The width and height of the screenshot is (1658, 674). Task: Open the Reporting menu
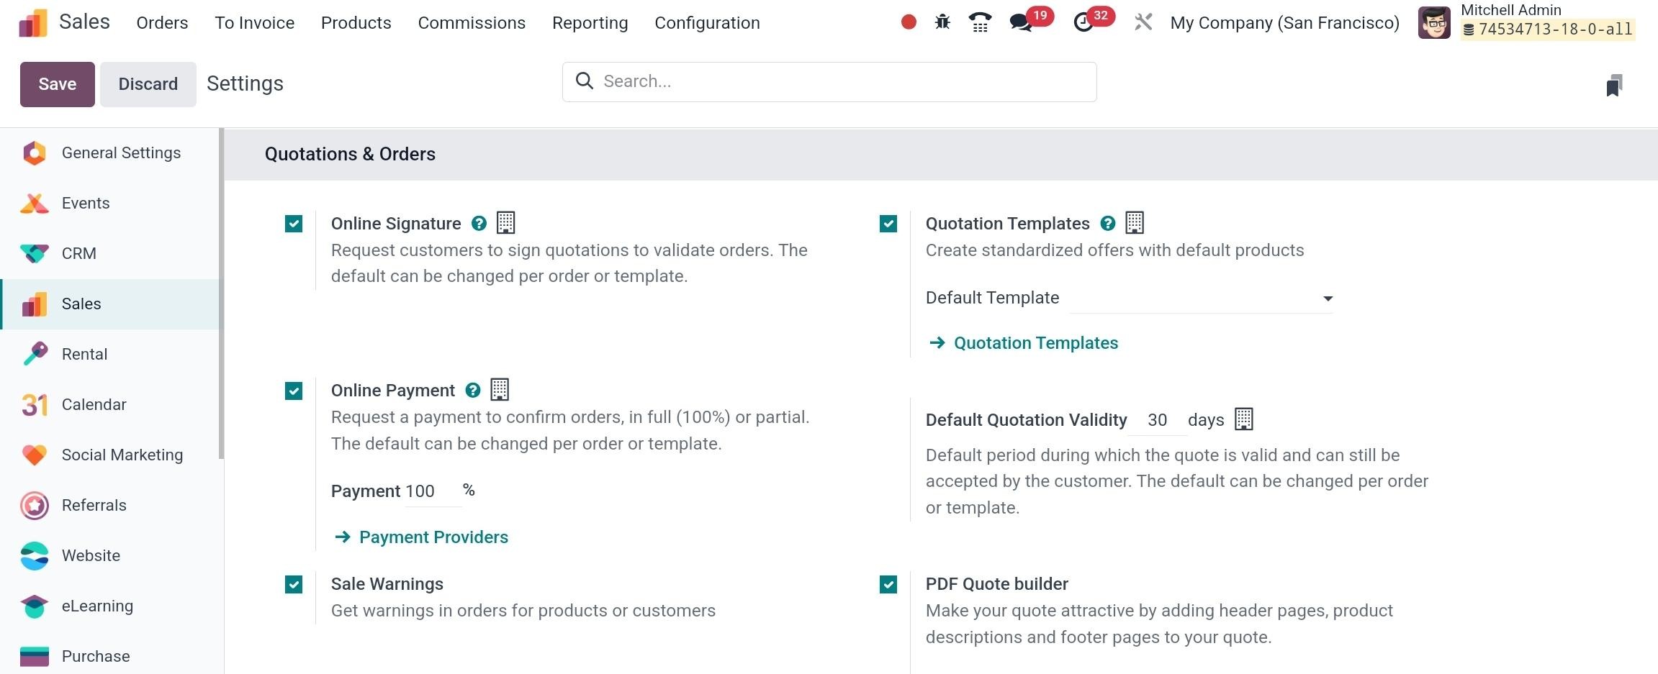click(x=590, y=23)
